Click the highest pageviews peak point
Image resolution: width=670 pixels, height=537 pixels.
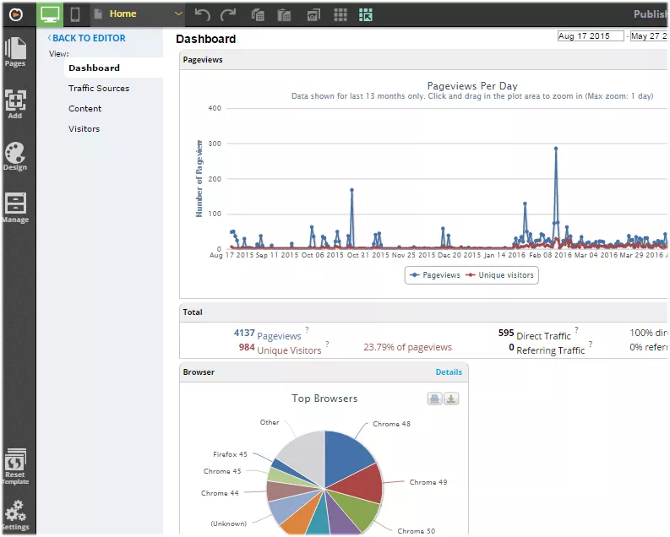coord(556,149)
